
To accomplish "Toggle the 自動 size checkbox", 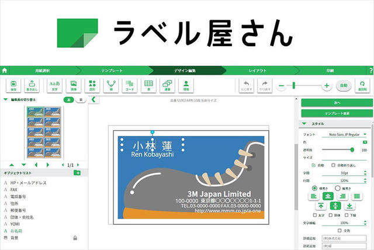I will [x=313, y=165].
